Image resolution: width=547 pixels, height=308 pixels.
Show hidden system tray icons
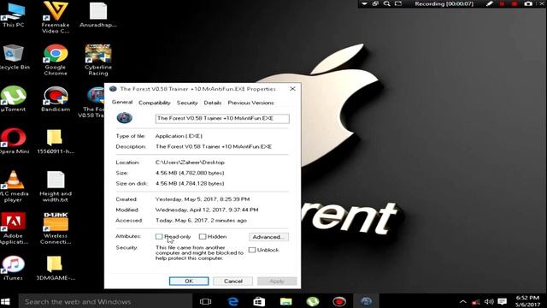pos(463,301)
